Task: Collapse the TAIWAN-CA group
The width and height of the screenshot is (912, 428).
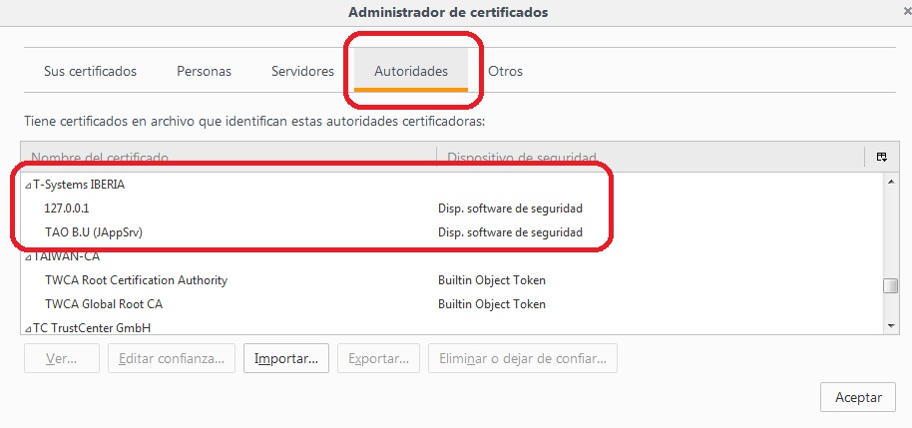Action: (28, 257)
